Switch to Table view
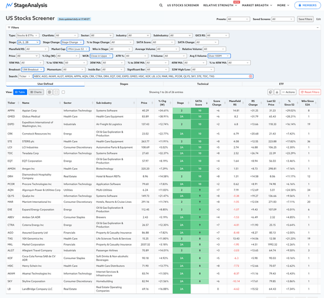 tap(20, 92)
